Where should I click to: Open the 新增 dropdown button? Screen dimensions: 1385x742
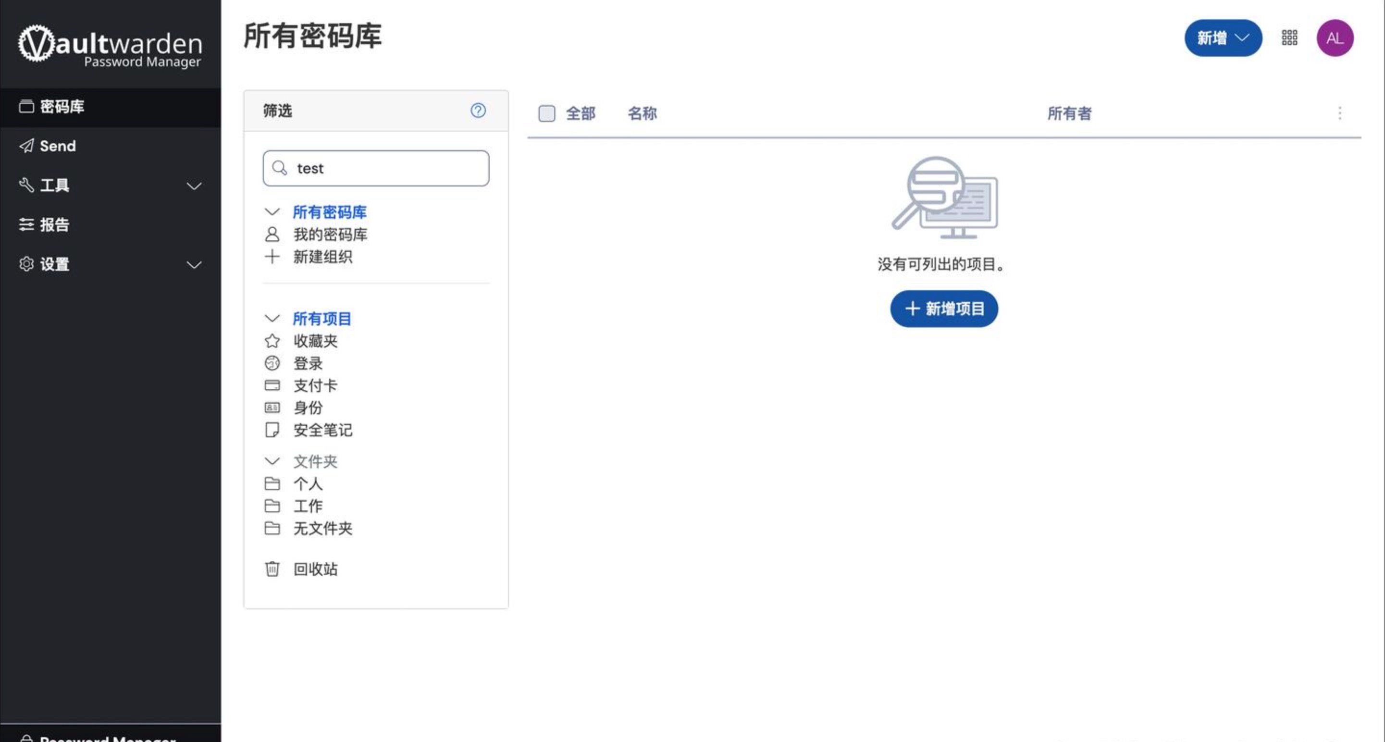(1223, 37)
